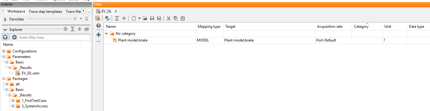Select the EV_SIL.xam file
Screen dimensions: 430x111
[x=31, y=73]
